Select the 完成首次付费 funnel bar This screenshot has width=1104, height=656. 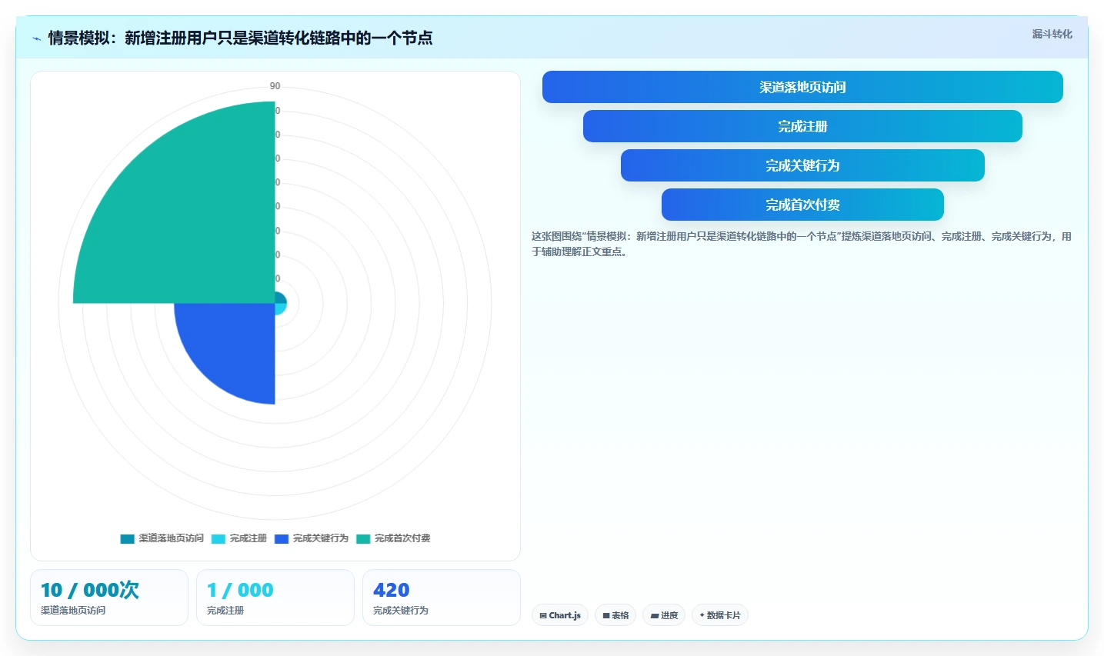[x=802, y=205]
